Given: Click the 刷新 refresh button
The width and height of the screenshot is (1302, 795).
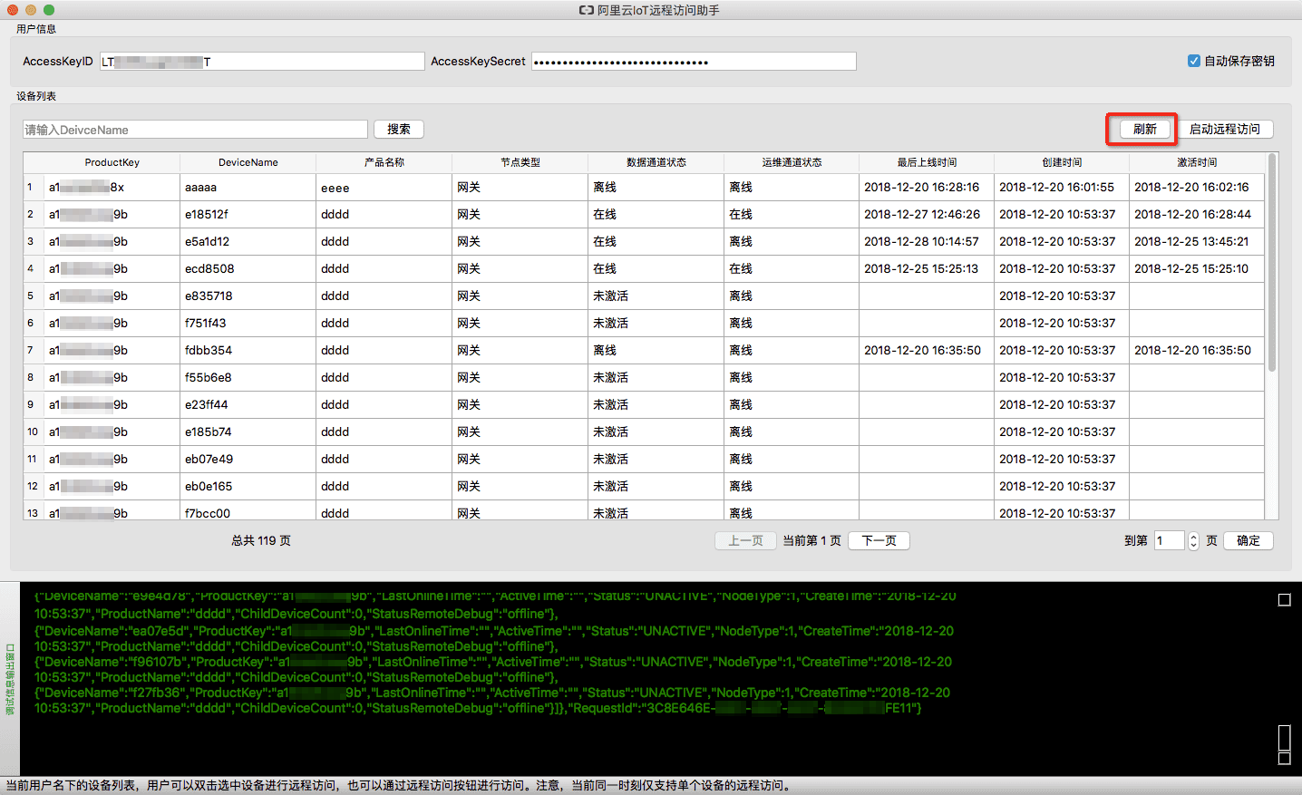Looking at the screenshot, I should (x=1144, y=130).
